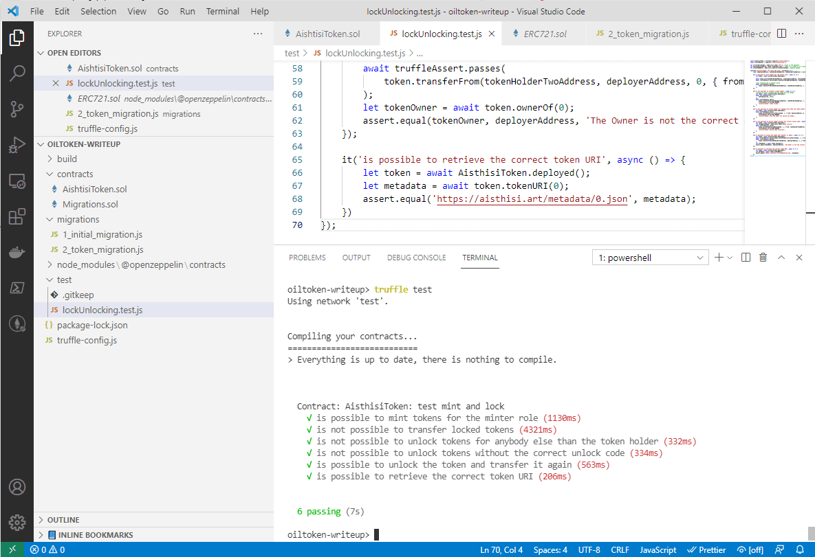Click the remote window indicator in status bar

tap(12, 549)
